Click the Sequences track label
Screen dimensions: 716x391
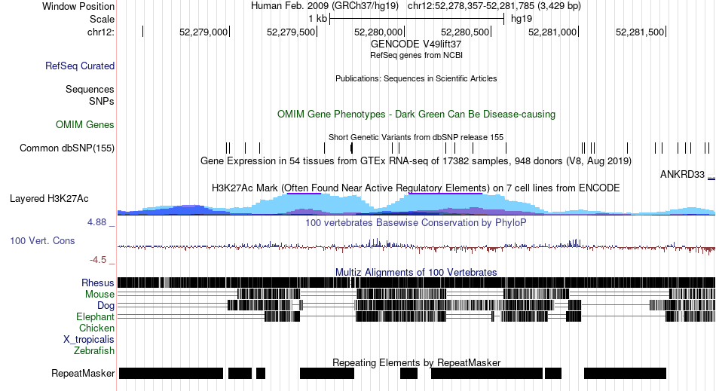click(90, 89)
